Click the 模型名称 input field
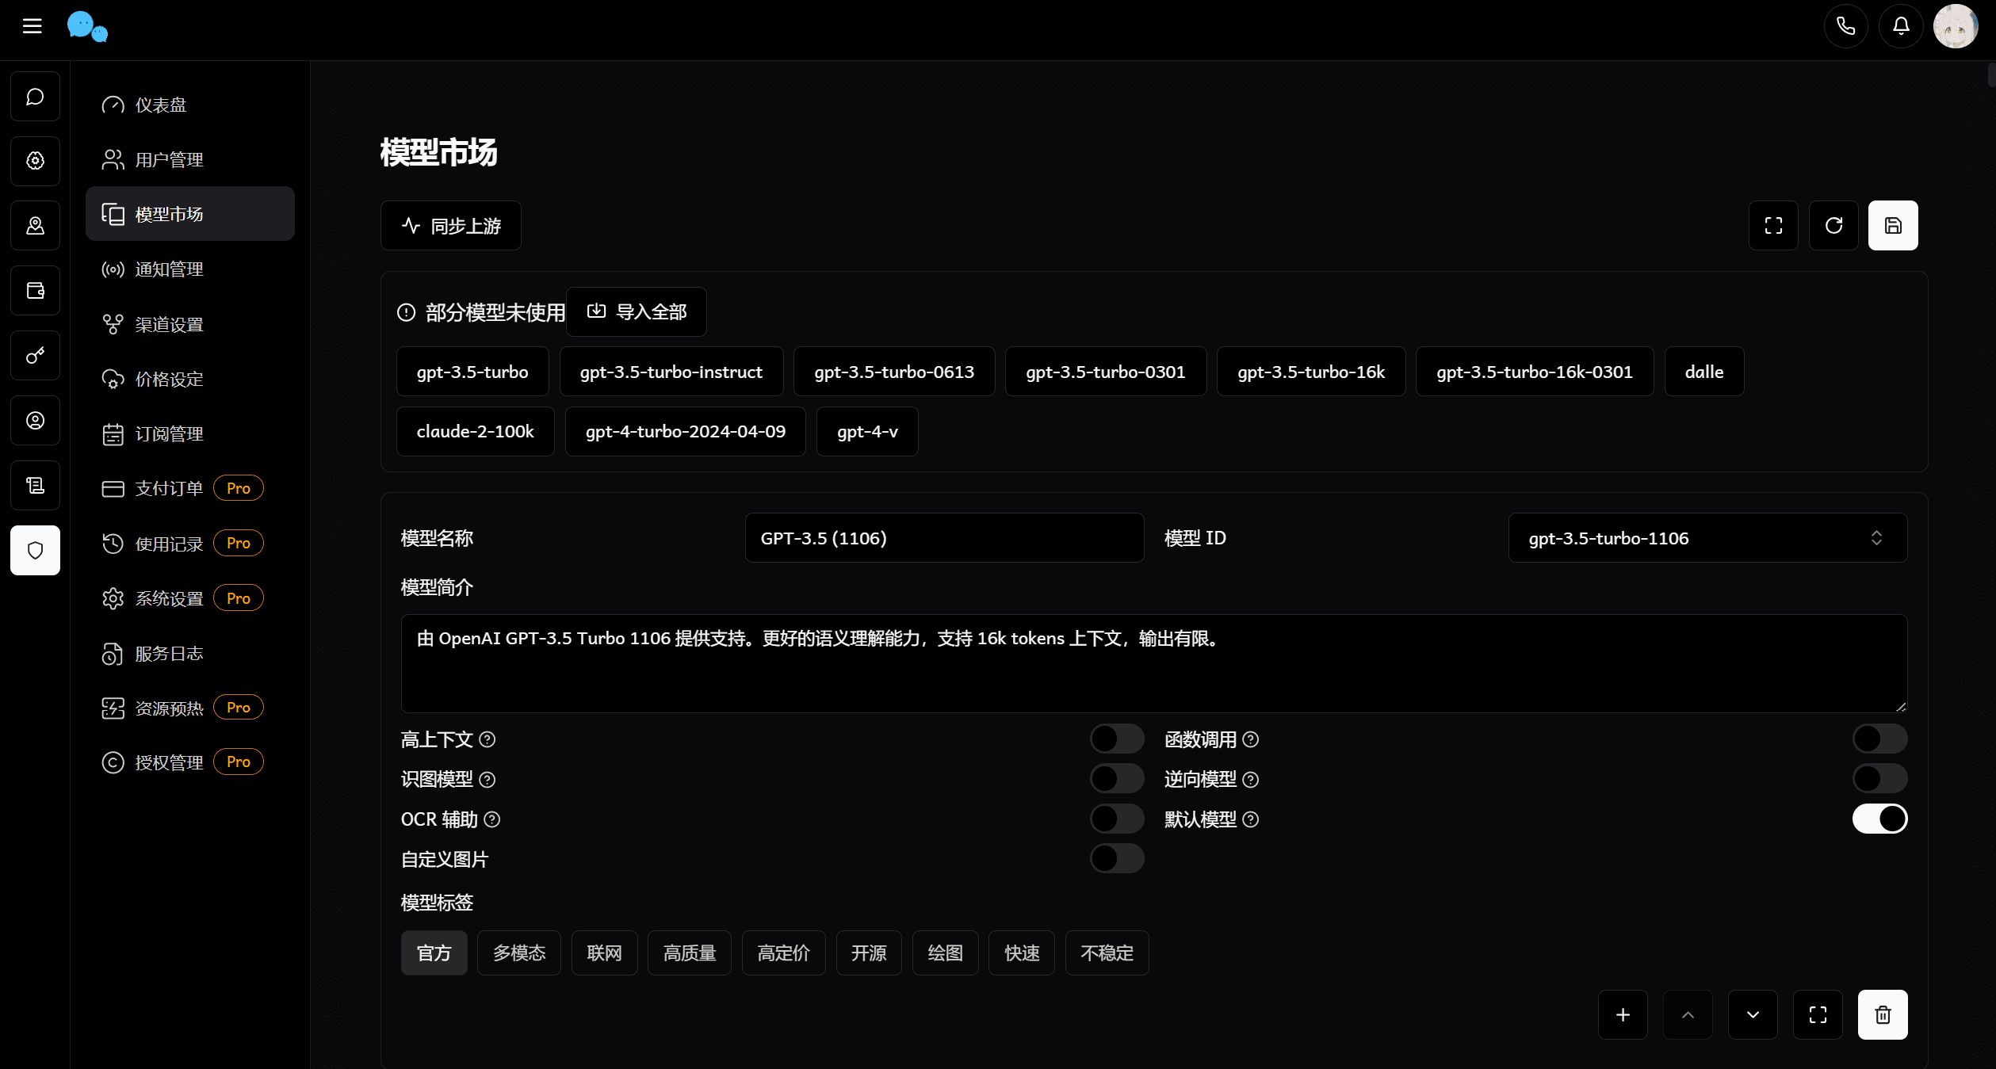The height and width of the screenshot is (1069, 1996). point(944,538)
